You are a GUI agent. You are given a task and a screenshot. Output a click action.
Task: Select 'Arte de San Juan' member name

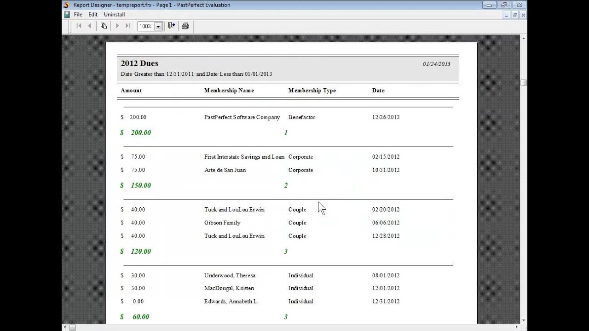(x=225, y=170)
